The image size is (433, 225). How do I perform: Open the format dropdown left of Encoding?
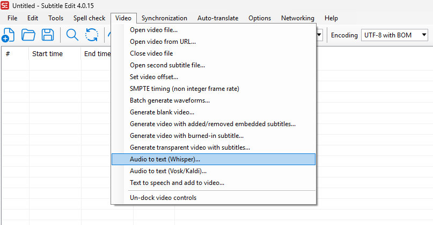(x=320, y=35)
